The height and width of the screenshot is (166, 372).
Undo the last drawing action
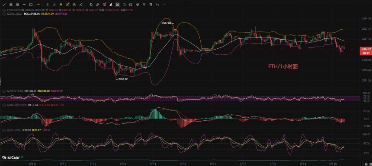coord(157,4)
